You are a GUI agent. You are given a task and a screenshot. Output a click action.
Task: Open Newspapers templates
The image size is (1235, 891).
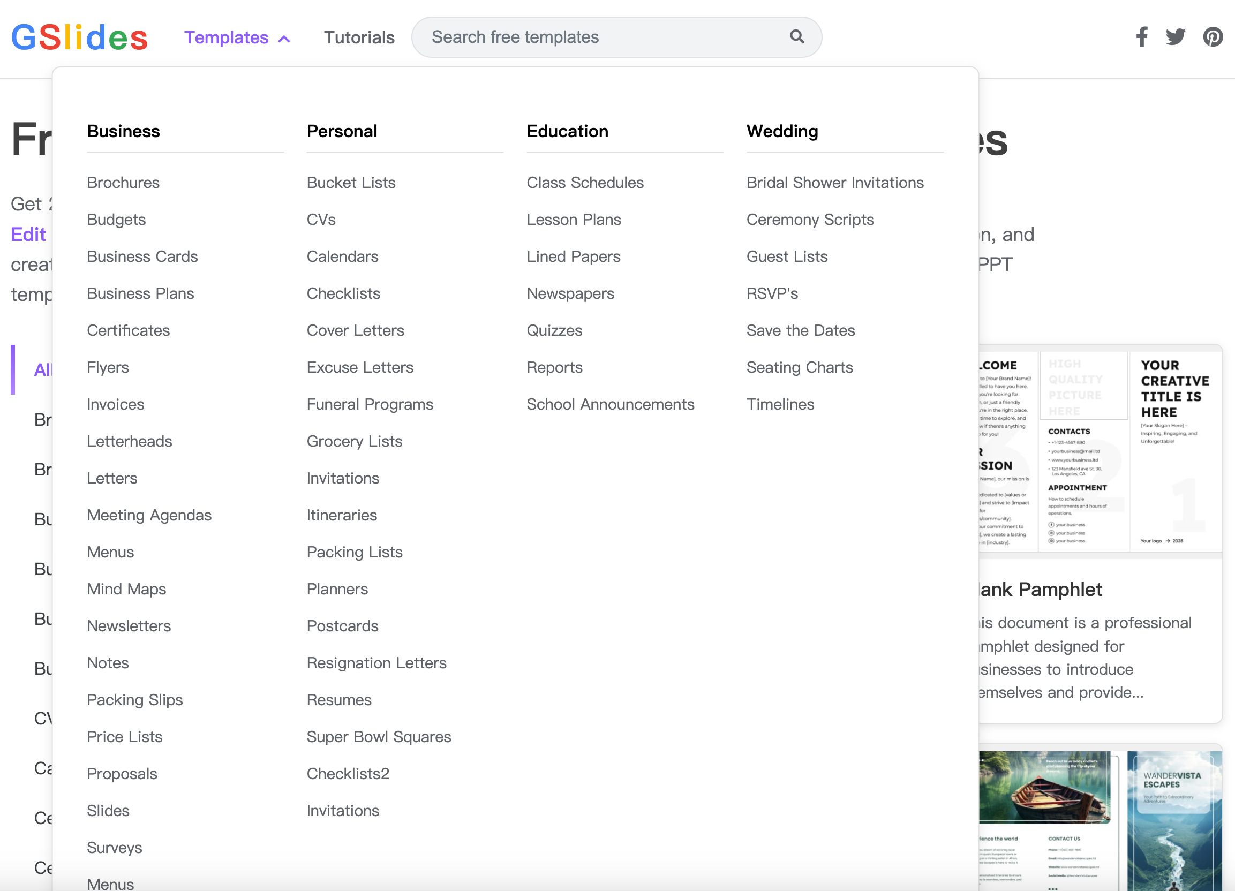pyautogui.click(x=570, y=293)
